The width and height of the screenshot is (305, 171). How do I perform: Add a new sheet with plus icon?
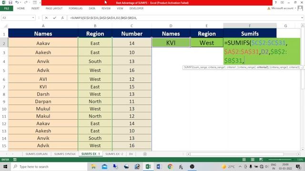[x=145, y=154]
